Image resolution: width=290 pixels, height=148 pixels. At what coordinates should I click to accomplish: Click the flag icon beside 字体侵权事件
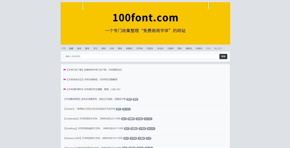coord(64,89)
